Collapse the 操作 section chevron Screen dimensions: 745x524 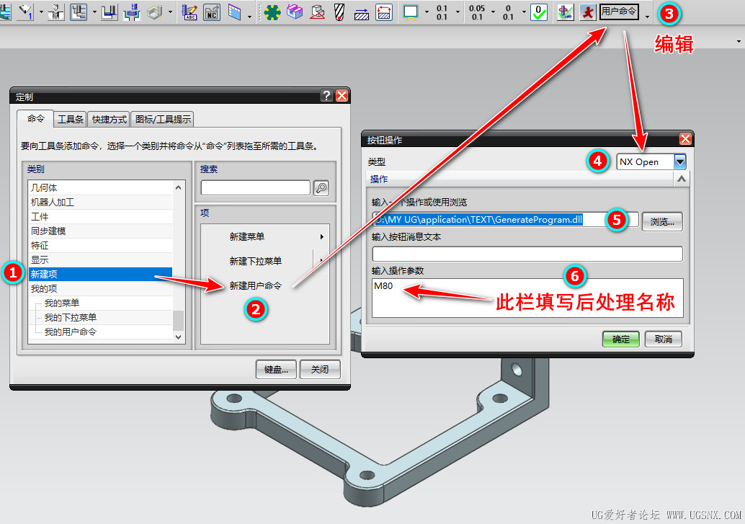tap(682, 179)
